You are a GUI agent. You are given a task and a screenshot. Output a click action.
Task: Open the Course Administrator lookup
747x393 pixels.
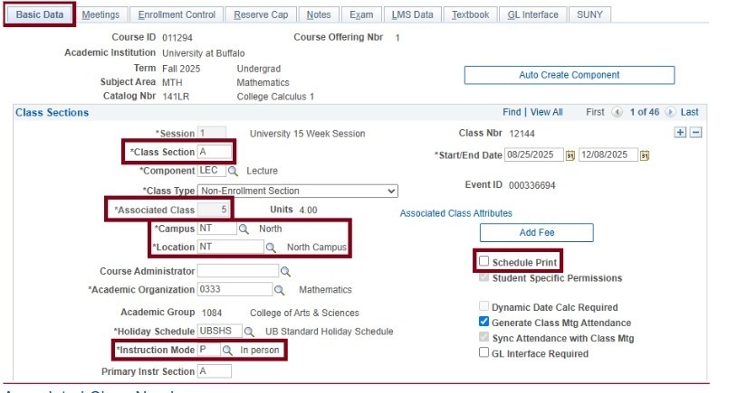(285, 271)
